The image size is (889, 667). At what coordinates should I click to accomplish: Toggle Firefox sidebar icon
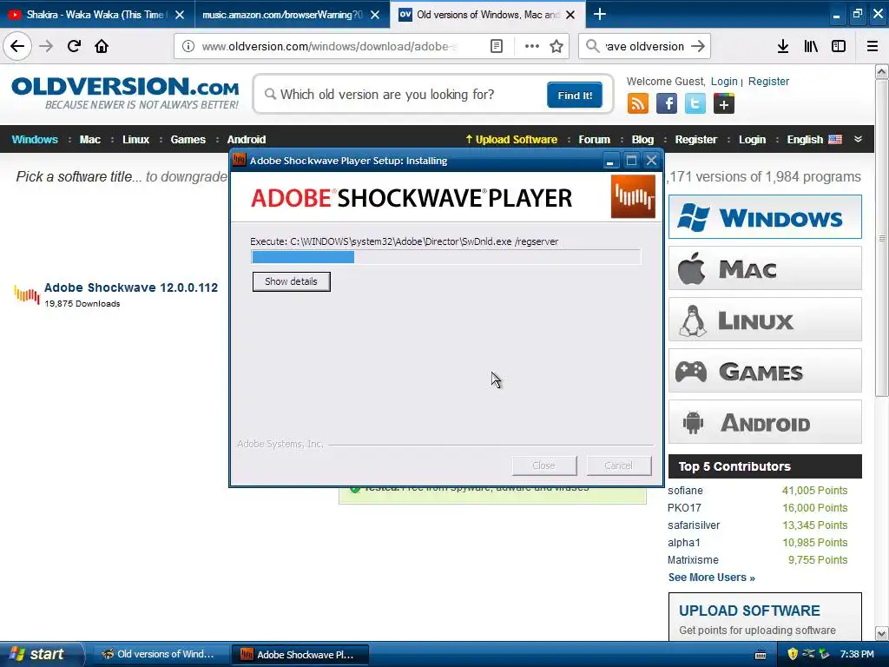pos(839,46)
